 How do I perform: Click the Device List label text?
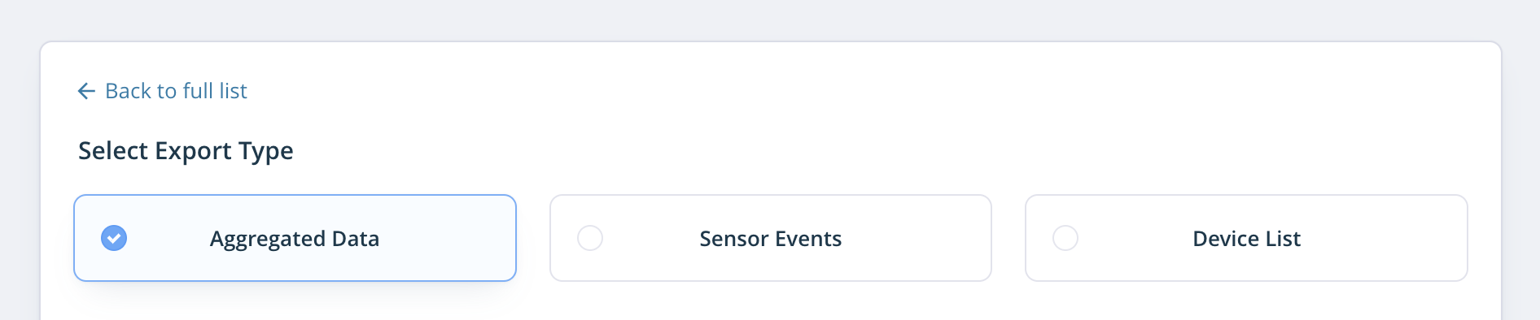1246,239
